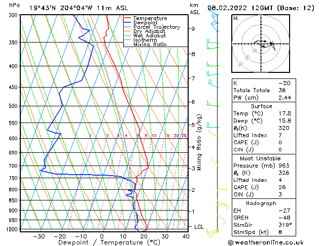Click the K index value '-20'
The image size is (319, 246).
(285, 83)
